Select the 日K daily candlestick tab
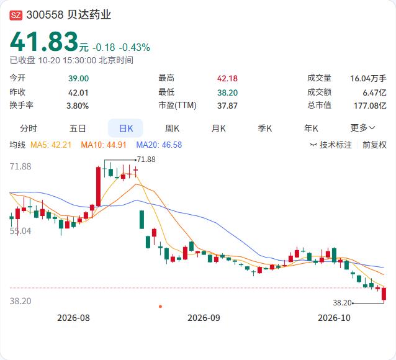The width and height of the screenshot is (396, 360). point(125,128)
